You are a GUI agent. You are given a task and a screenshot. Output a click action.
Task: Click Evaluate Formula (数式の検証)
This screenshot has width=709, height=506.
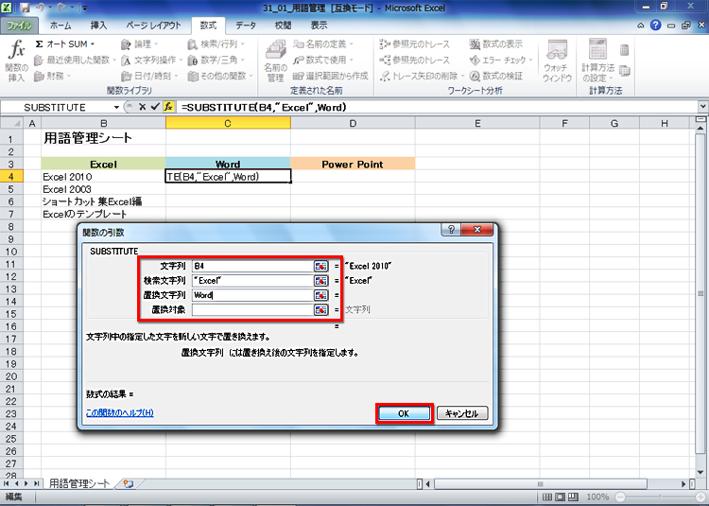(x=496, y=76)
